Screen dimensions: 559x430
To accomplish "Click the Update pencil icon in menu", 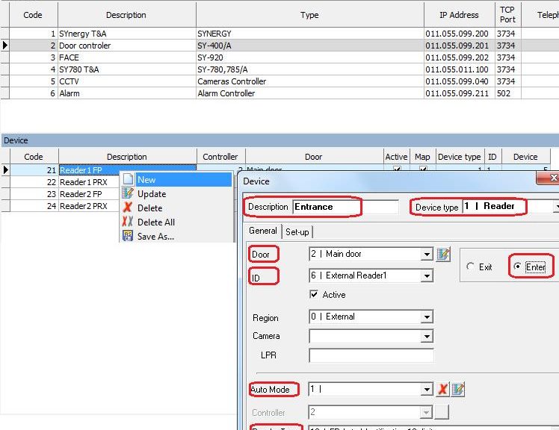I will [x=127, y=194].
